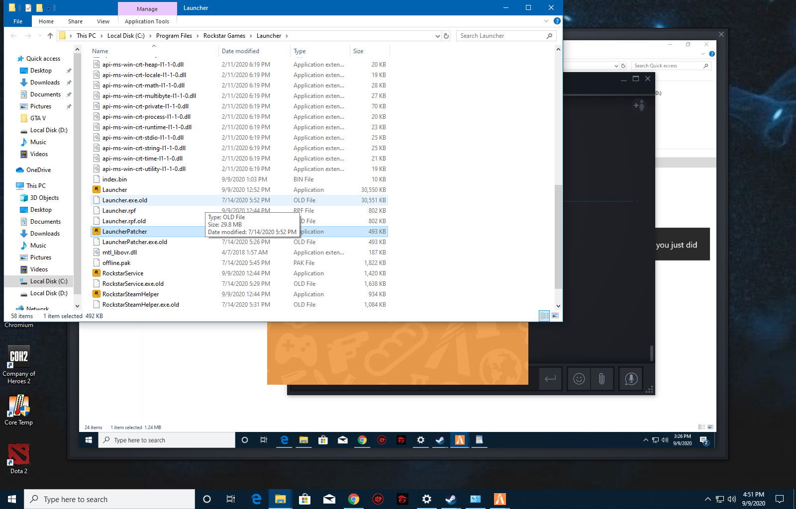
Task: Open the address bar history dropdown
Action: (437, 36)
